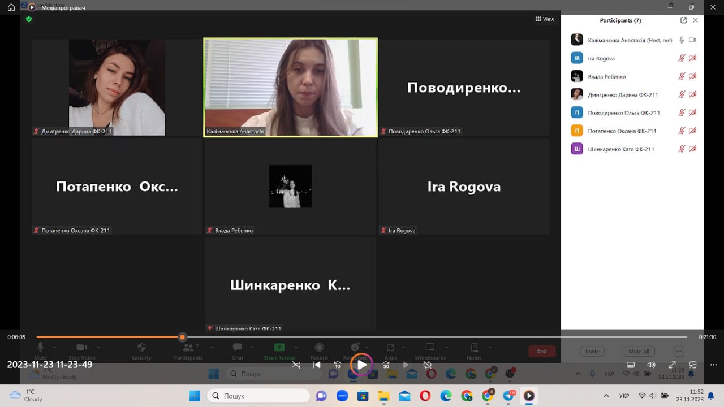Screen dimensions: 724x407
Task: Enter fullscreen with the expand arrows icon
Action: point(672,365)
